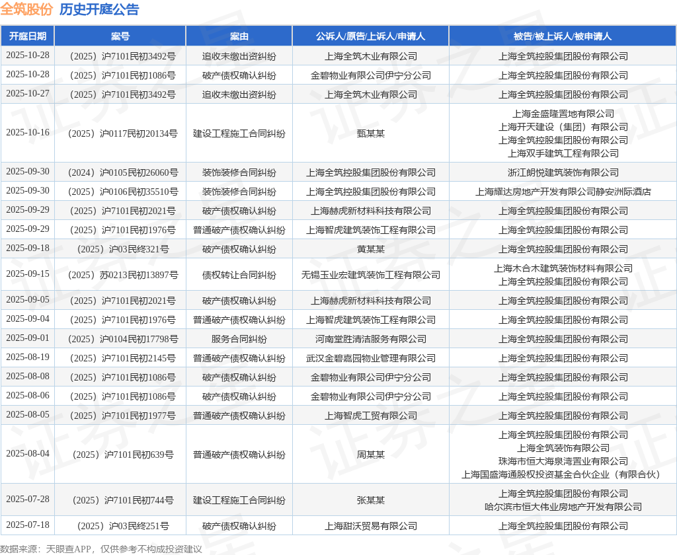
Task: Select the date cell 2025-10-27
Action: coord(28,94)
